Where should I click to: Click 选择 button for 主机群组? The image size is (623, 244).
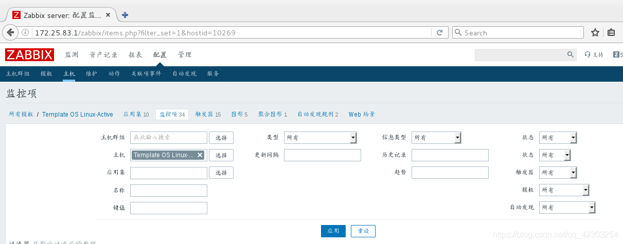pos(221,138)
